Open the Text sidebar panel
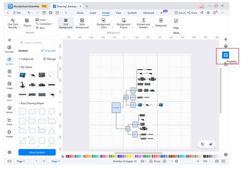This screenshot has width=241, height=171. [9, 73]
